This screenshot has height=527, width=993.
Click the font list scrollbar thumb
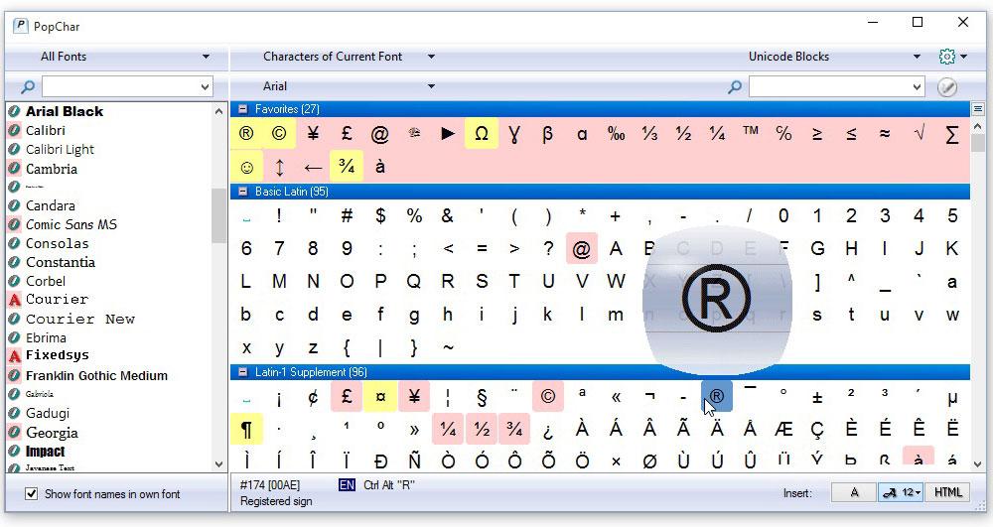[218, 215]
